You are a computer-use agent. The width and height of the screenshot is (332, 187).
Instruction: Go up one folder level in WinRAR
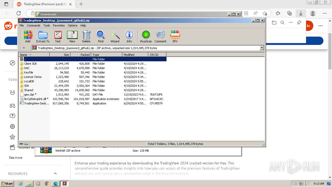click(x=24, y=48)
